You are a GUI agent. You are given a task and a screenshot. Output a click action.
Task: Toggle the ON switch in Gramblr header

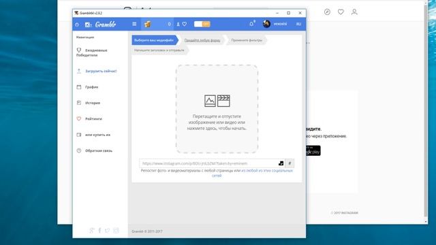click(x=202, y=24)
